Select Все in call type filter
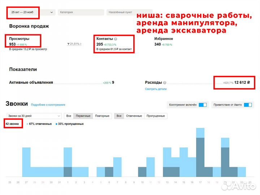This screenshot has width=260, height=195. 69,116
